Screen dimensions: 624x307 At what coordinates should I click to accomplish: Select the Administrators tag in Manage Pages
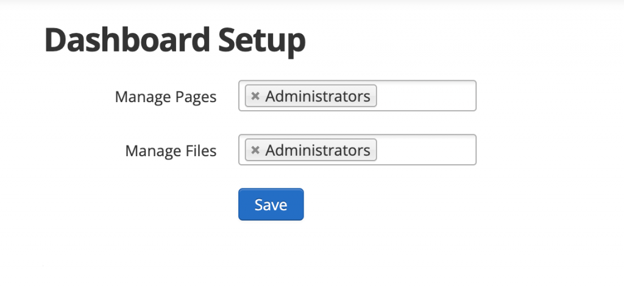point(317,96)
